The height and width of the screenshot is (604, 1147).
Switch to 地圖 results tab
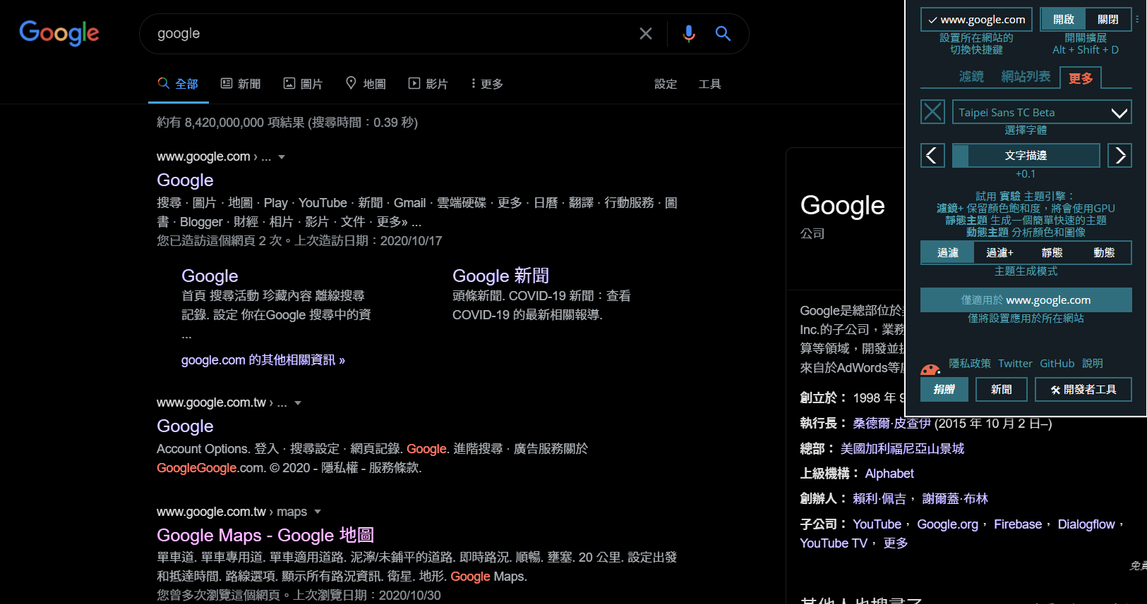pos(366,84)
